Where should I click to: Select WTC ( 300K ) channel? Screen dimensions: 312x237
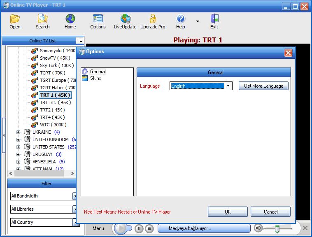[x=54, y=125]
